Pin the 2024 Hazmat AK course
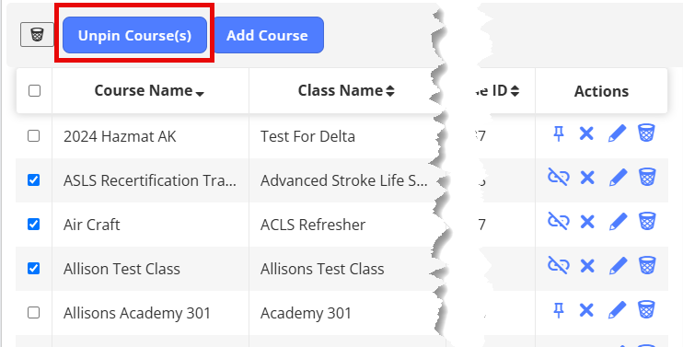 [x=559, y=133]
